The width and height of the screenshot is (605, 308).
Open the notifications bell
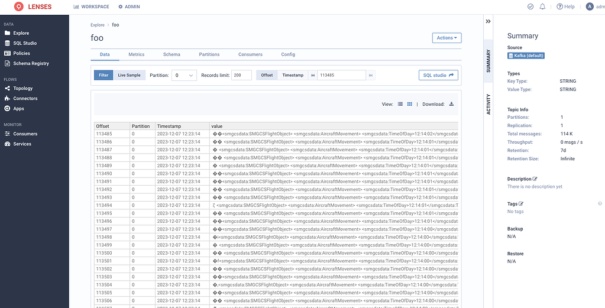click(543, 7)
